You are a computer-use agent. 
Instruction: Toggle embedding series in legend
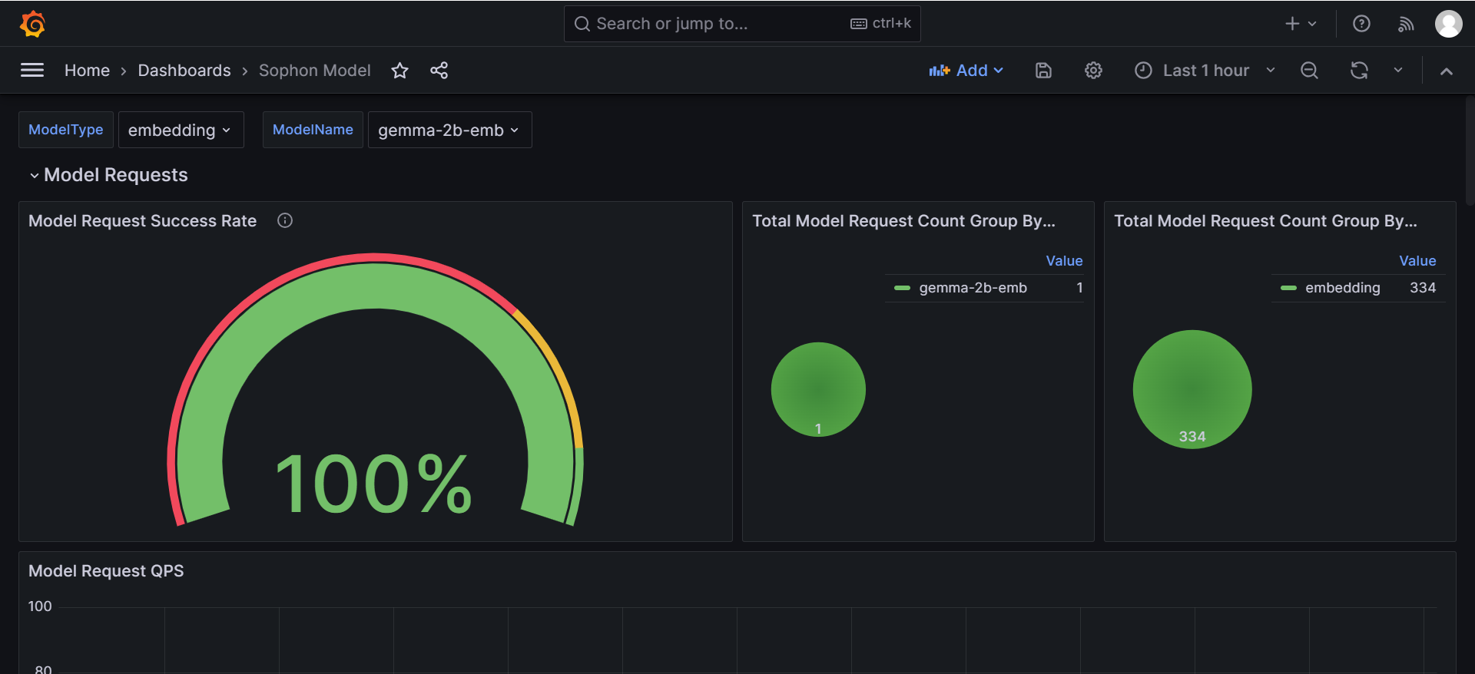point(1341,288)
